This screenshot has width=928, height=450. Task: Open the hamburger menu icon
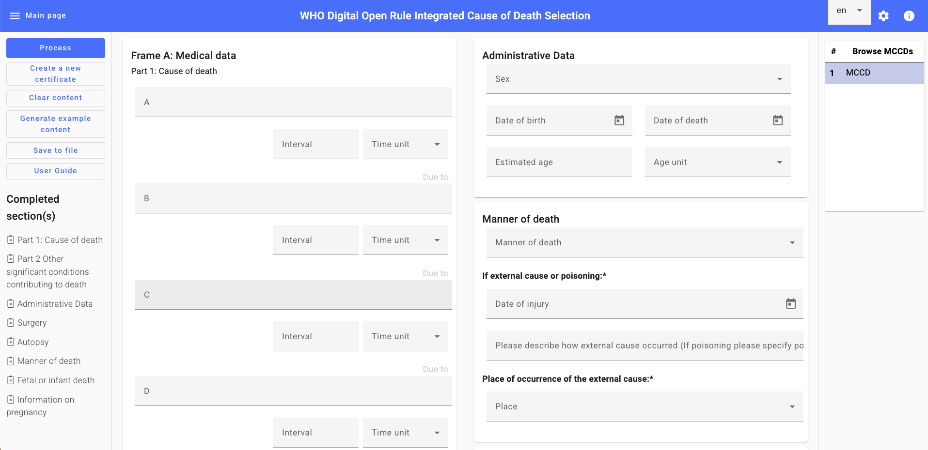(15, 16)
